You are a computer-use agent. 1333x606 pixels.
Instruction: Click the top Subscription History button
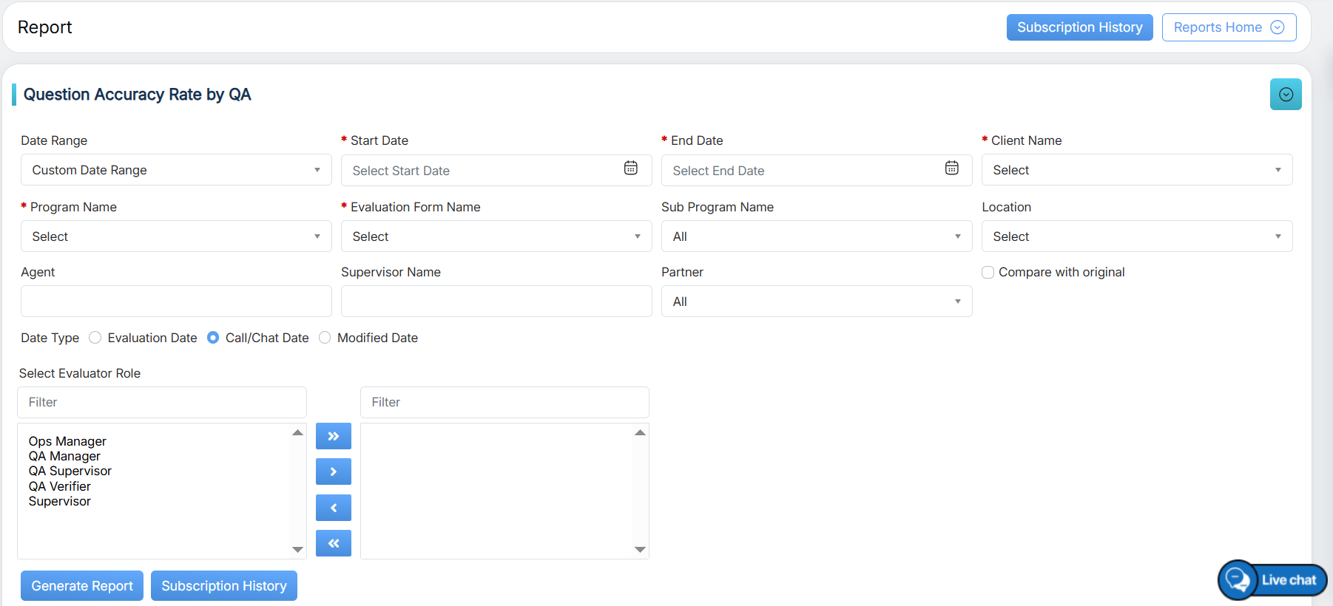tap(1079, 27)
